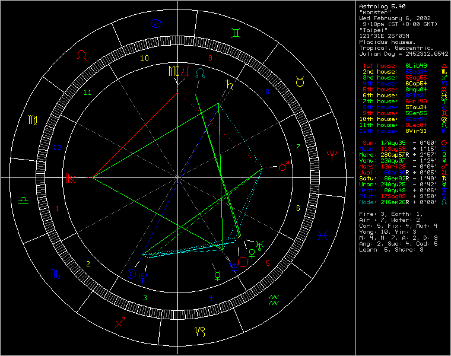Viewport: 451px width, 356px height.
Task: Click the green Uranus glyph in chart
Action: 260,246
